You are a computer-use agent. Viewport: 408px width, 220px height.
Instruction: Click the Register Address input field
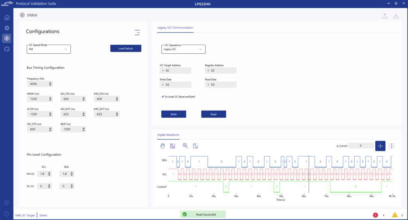221,70
